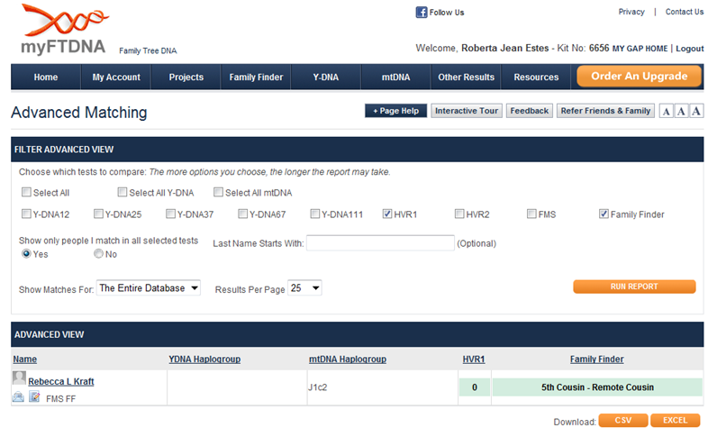Enable the Select All Y-DNA checkbox
This screenshot has width=708, height=437.
click(123, 193)
